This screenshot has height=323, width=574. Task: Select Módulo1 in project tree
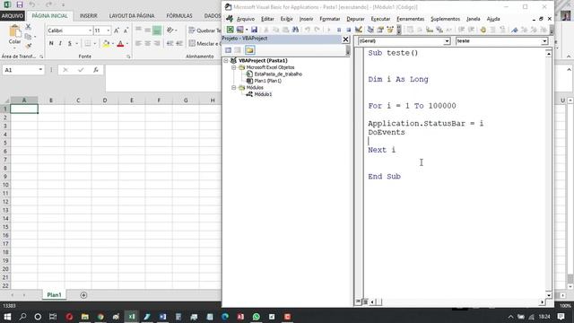pyautogui.click(x=263, y=94)
